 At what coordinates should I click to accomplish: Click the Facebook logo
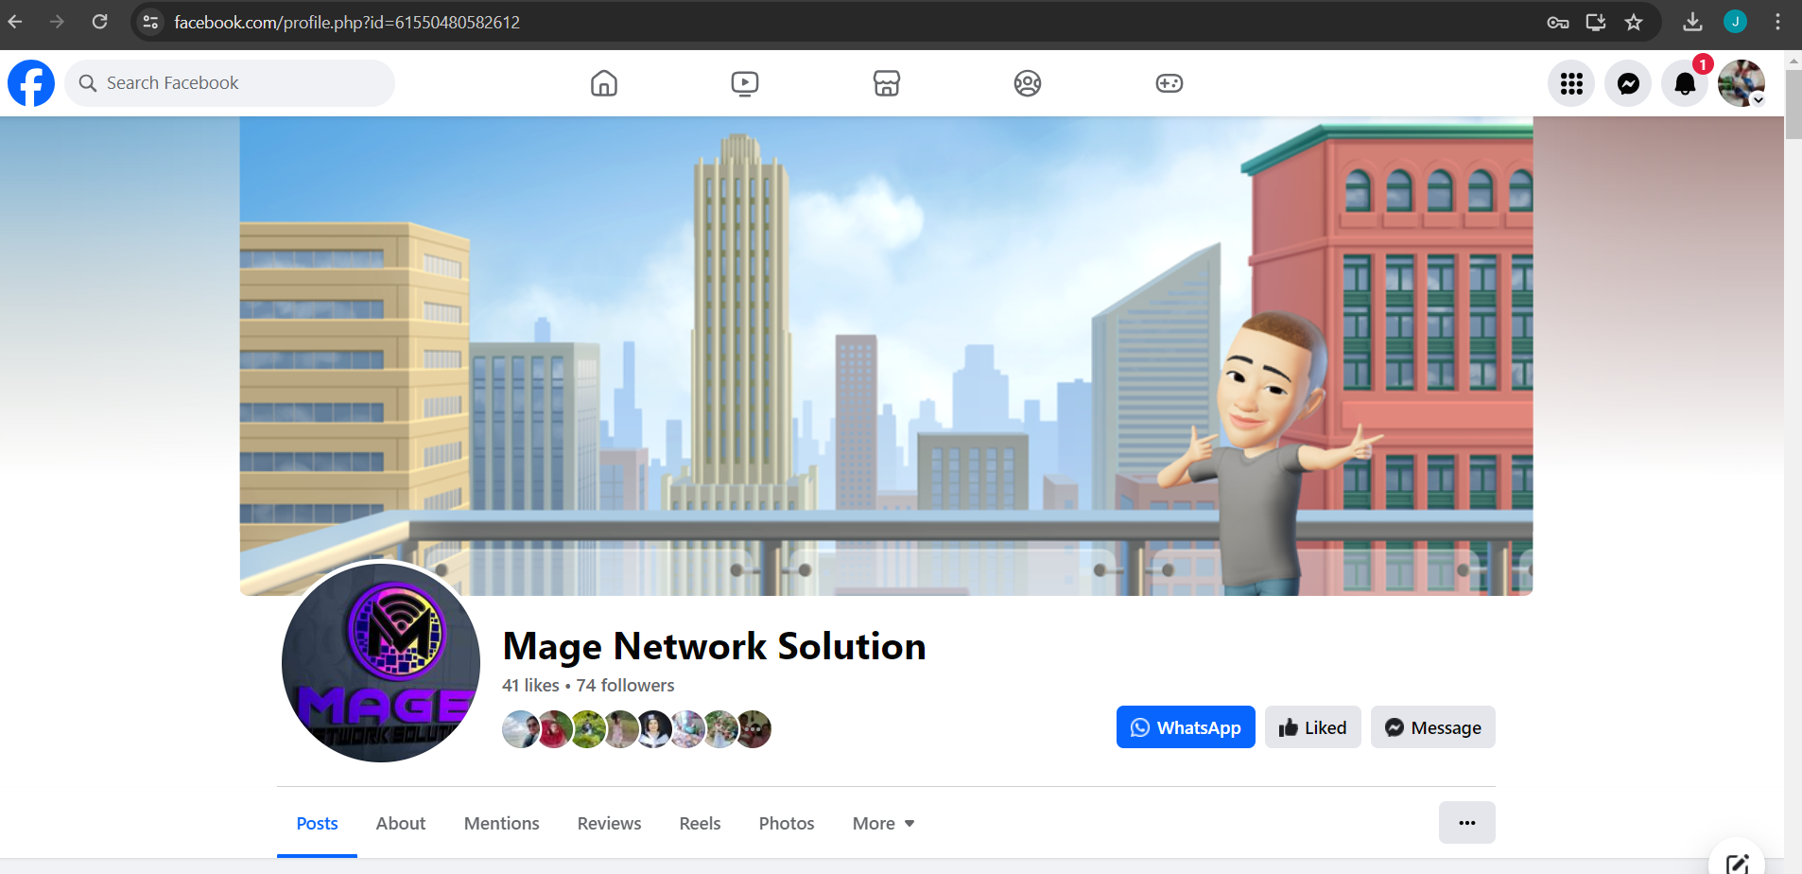31,83
